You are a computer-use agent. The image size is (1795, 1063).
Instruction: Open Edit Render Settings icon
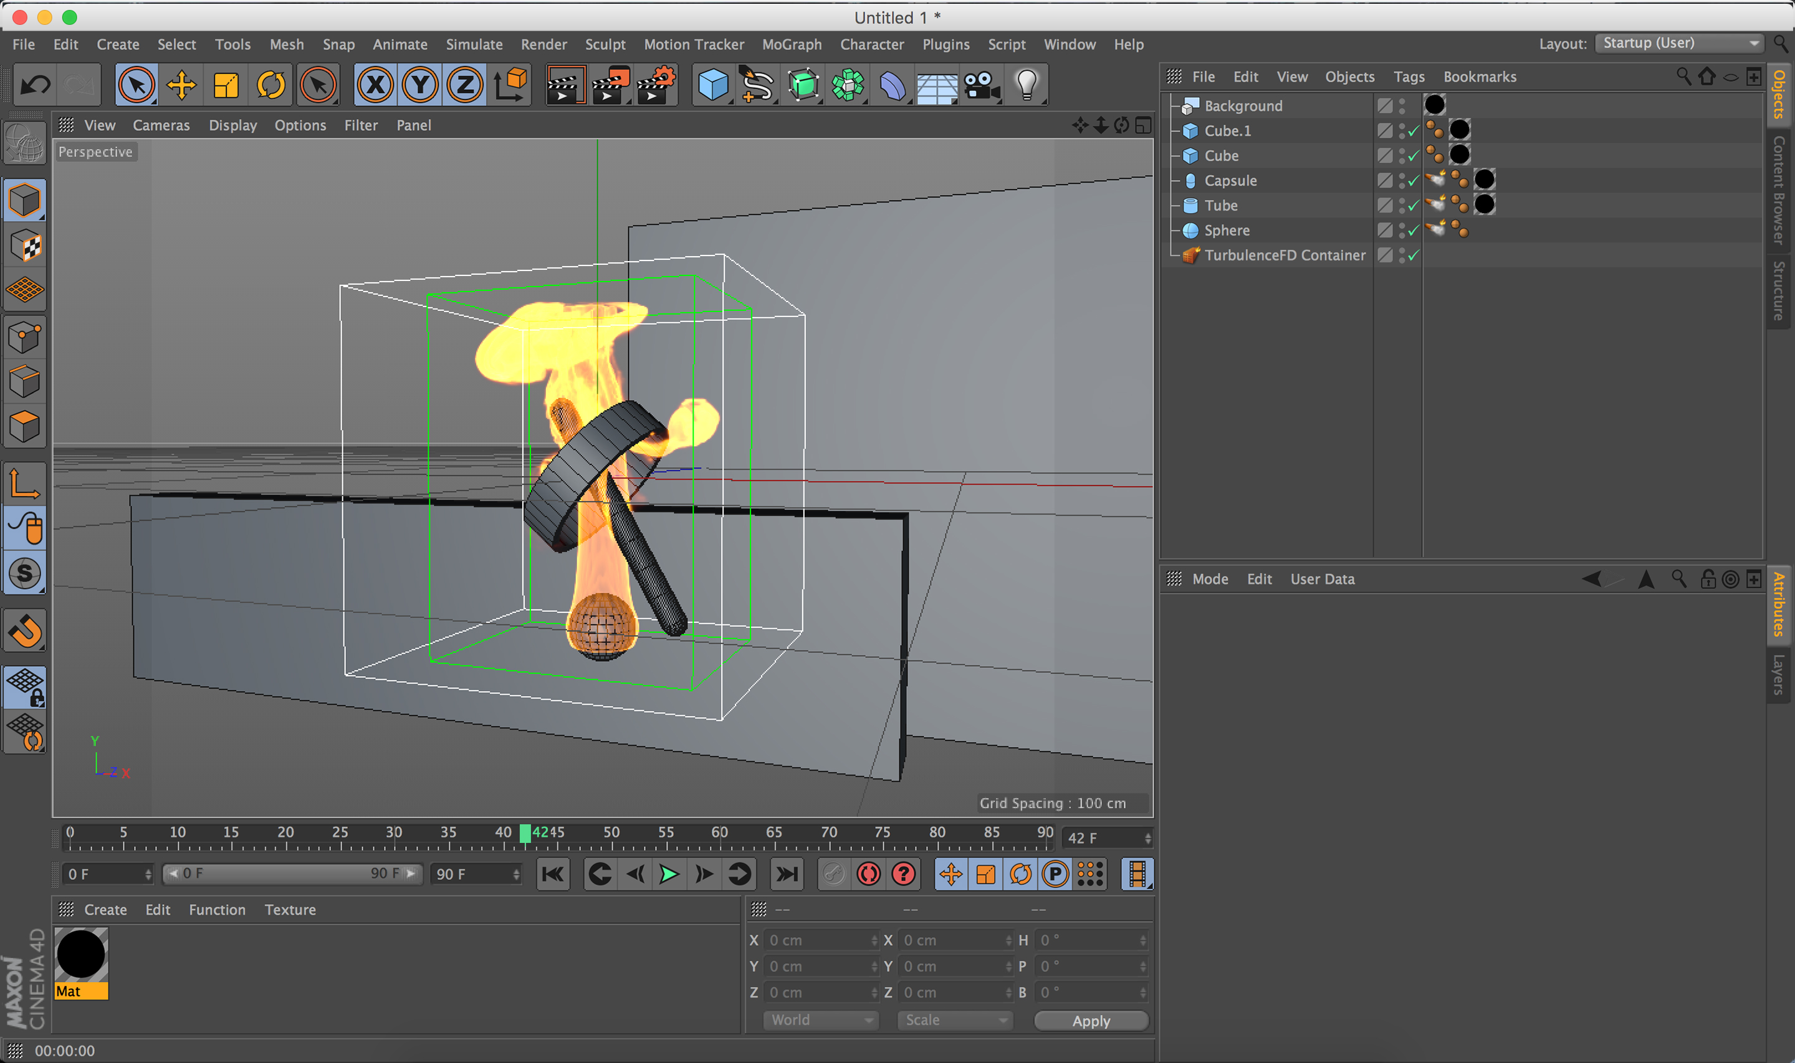(656, 85)
